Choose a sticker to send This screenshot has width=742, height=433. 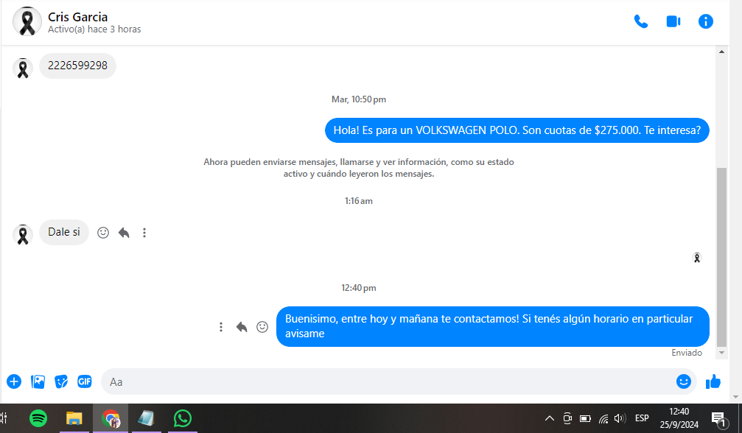point(61,381)
